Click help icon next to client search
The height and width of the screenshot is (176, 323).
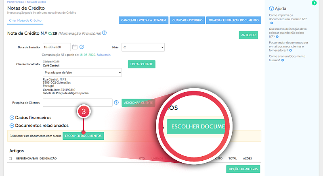point(116,103)
